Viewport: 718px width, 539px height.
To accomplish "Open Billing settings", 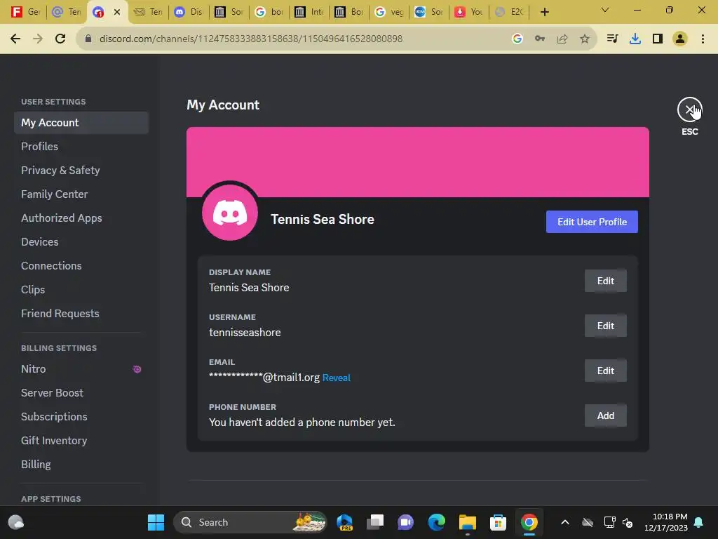I will [x=81, y=465].
